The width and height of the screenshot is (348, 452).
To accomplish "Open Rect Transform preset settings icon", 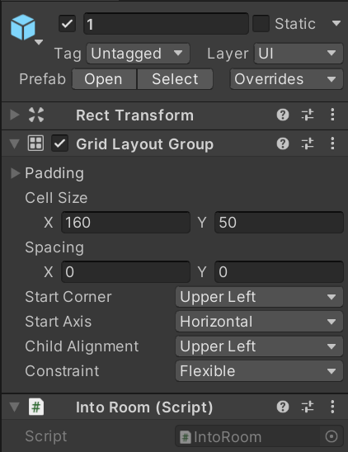I will click(308, 115).
